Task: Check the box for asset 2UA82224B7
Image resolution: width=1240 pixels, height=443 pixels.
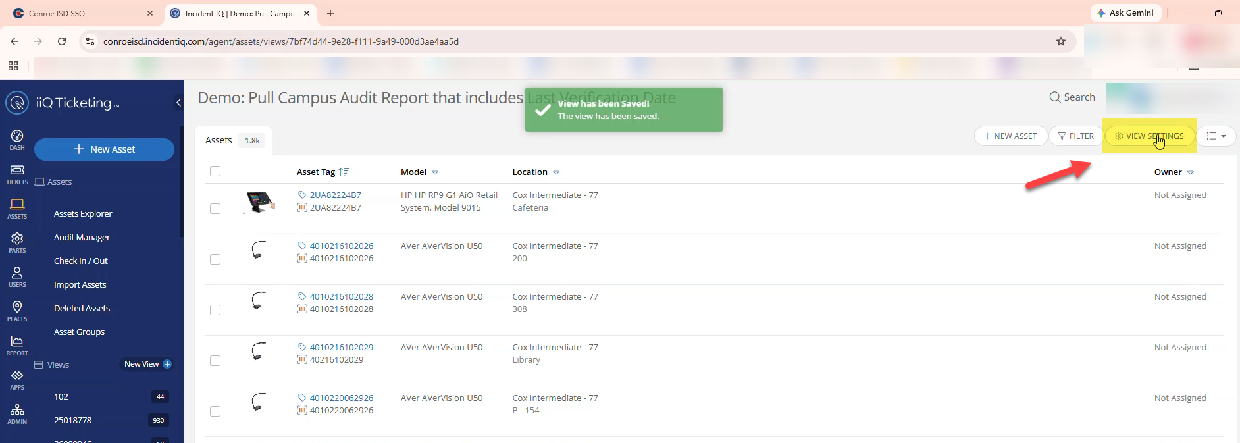Action: 215,209
